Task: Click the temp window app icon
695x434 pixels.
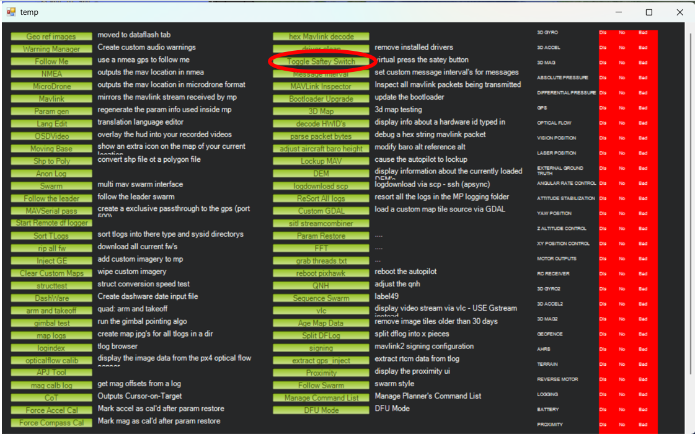Action: [11, 12]
